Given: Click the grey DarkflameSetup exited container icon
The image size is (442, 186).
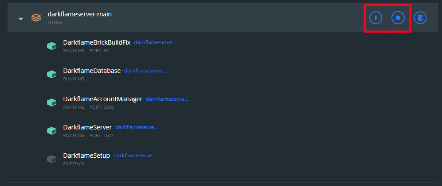Looking at the screenshot, I should [52, 159].
